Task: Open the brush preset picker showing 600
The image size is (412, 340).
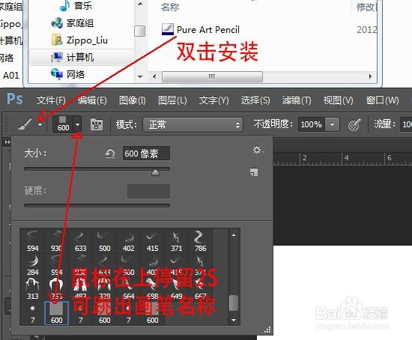Action: (x=67, y=124)
